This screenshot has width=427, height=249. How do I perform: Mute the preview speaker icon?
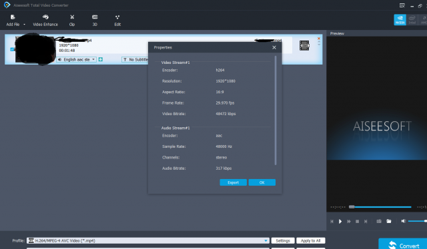pyautogui.click(x=404, y=221)
